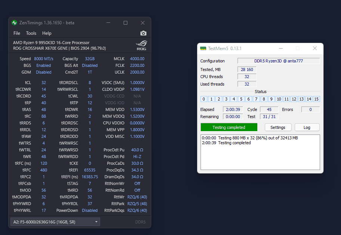This screenshot has width=341, height=235.
Task: Minimize the TestMem5 window
Action: [x=281, y=48]
